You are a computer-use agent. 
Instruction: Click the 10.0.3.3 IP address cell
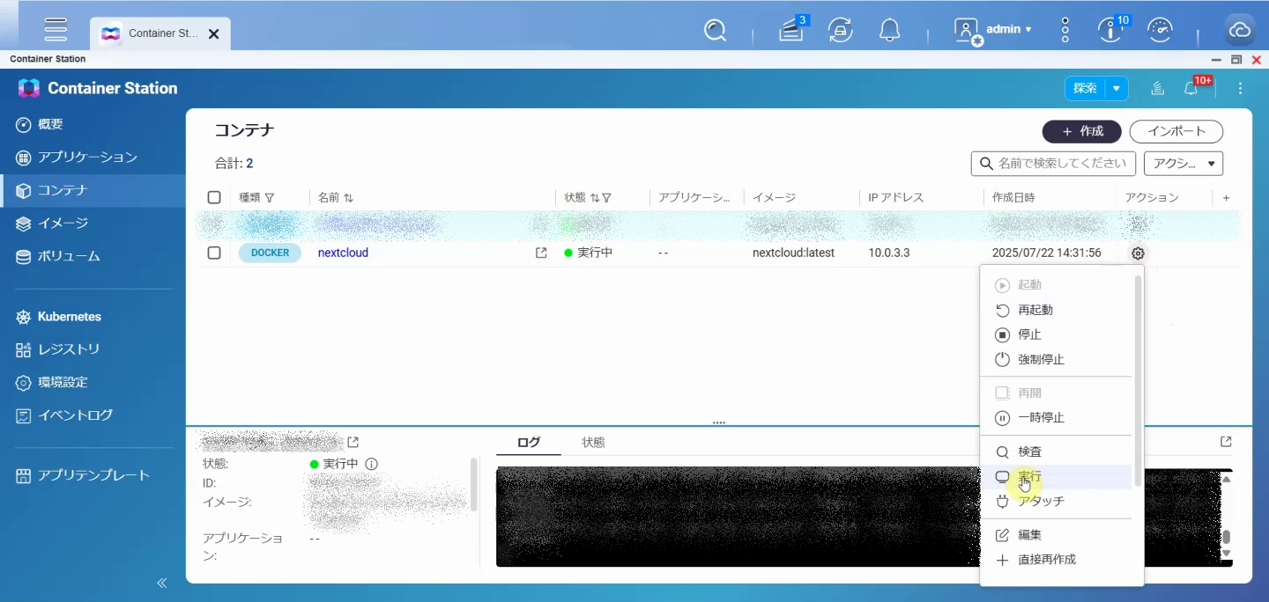889,253
